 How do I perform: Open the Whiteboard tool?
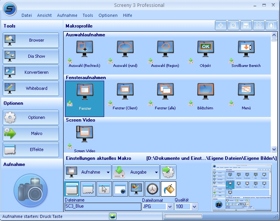(x=31, y=88)
